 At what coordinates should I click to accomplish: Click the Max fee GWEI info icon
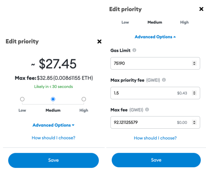point(147,109)
